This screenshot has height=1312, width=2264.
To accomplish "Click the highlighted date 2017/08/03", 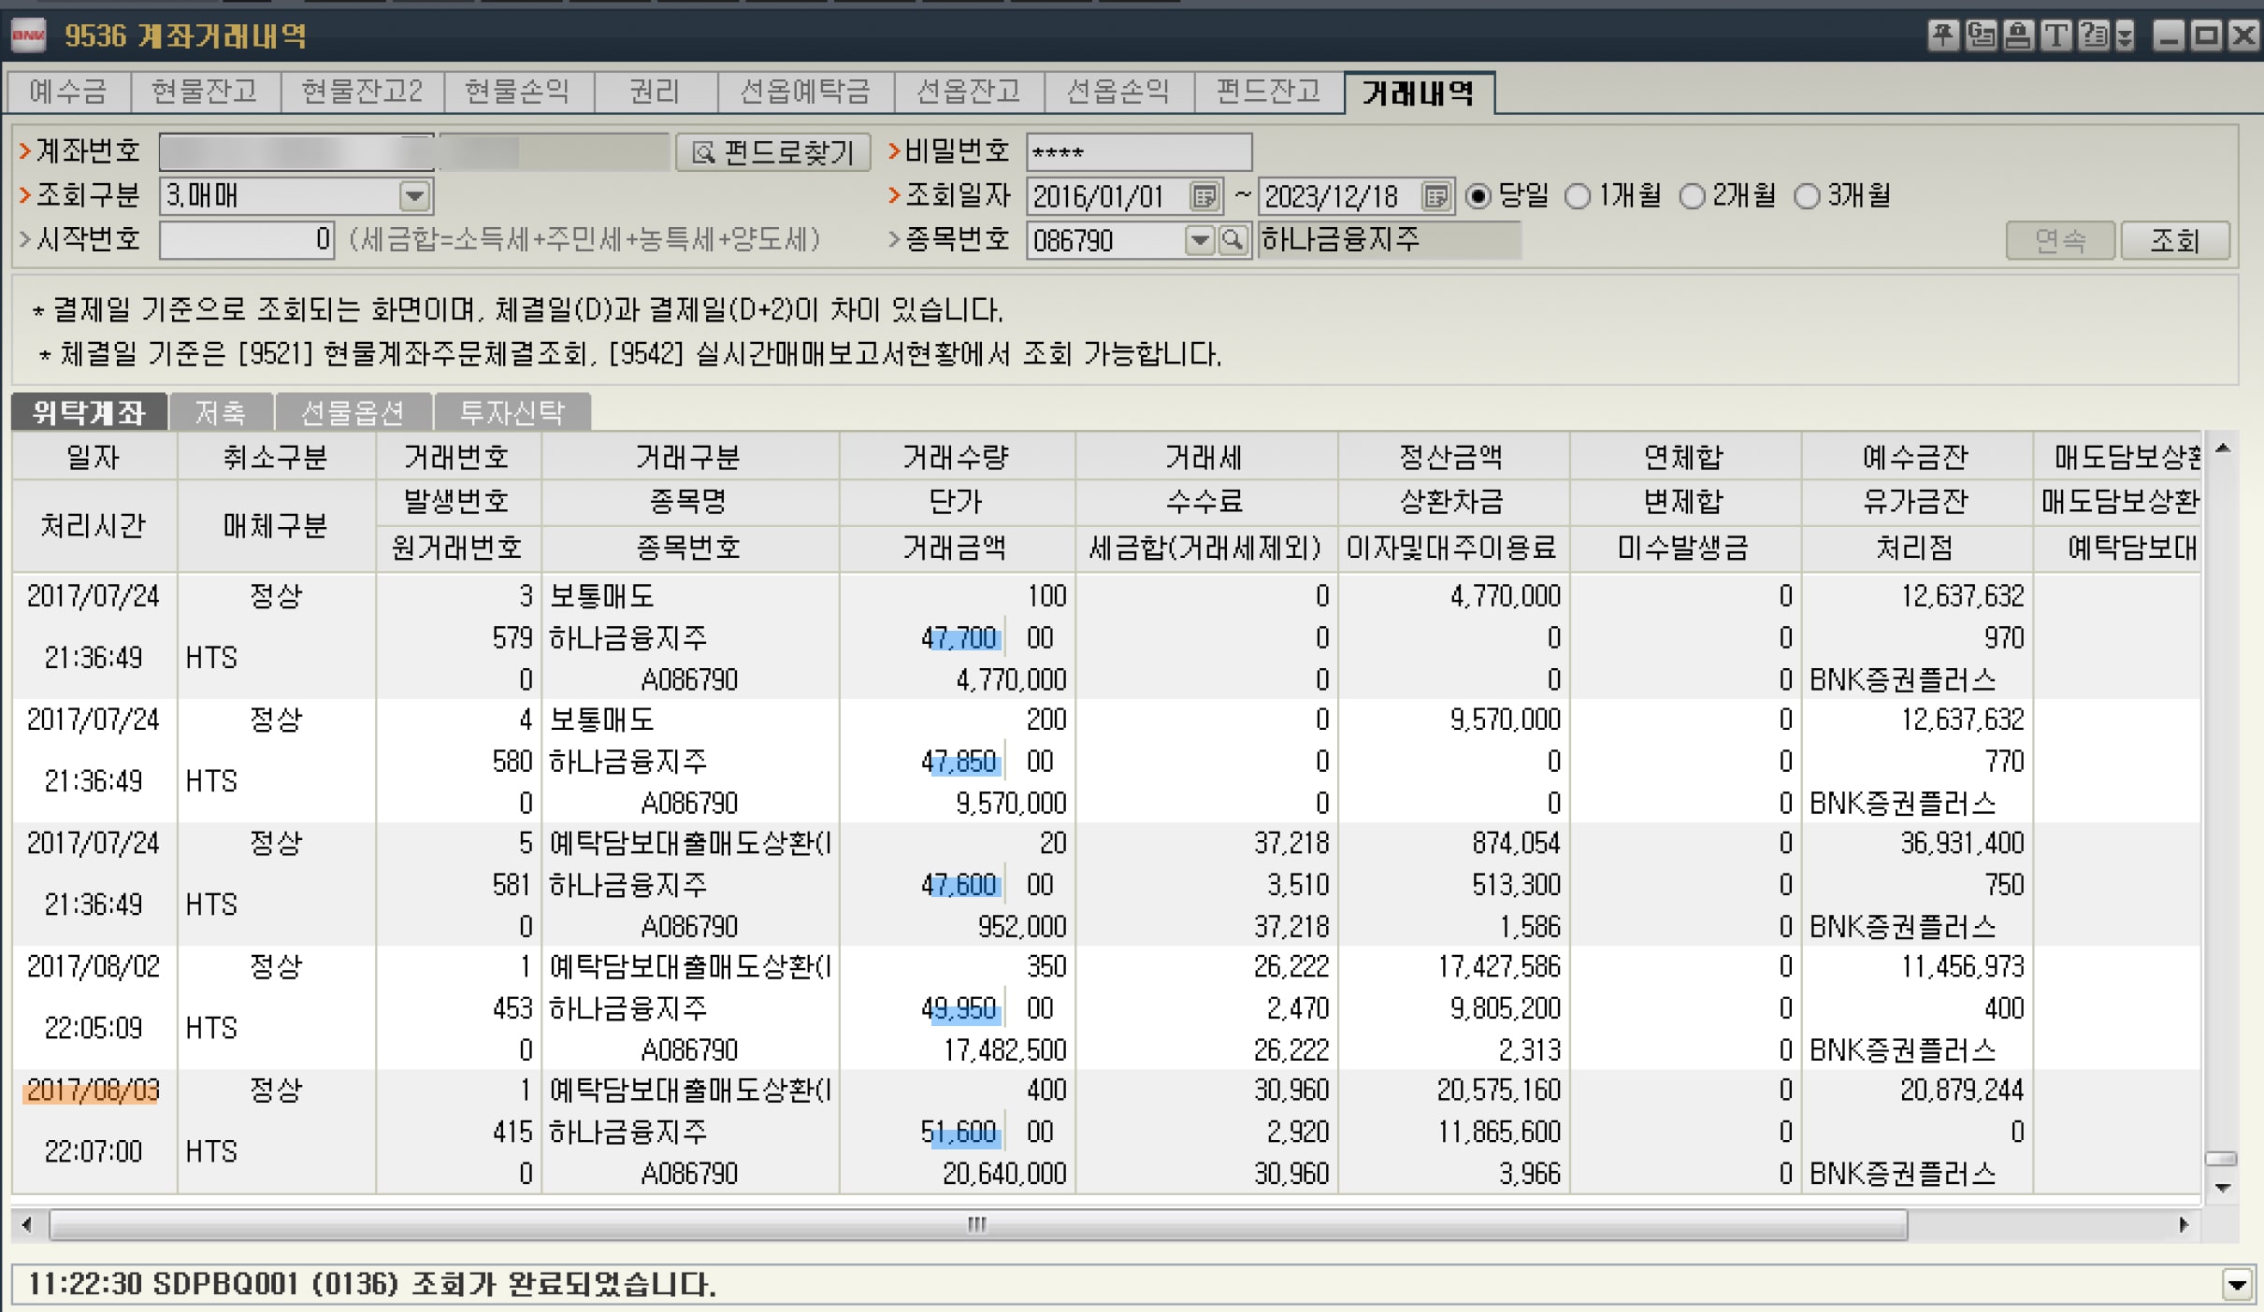I will coord(94,1091).
